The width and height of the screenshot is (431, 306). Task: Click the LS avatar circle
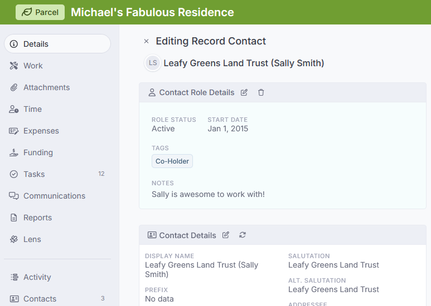tap(153, 63)
